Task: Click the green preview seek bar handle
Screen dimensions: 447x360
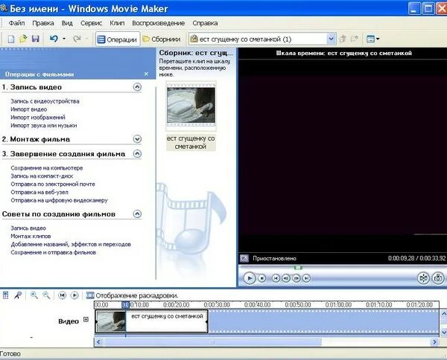Action: click(x=298, y=268)
